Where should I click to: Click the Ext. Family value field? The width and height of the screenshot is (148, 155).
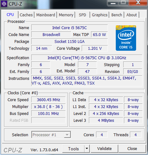coord(41,72)
